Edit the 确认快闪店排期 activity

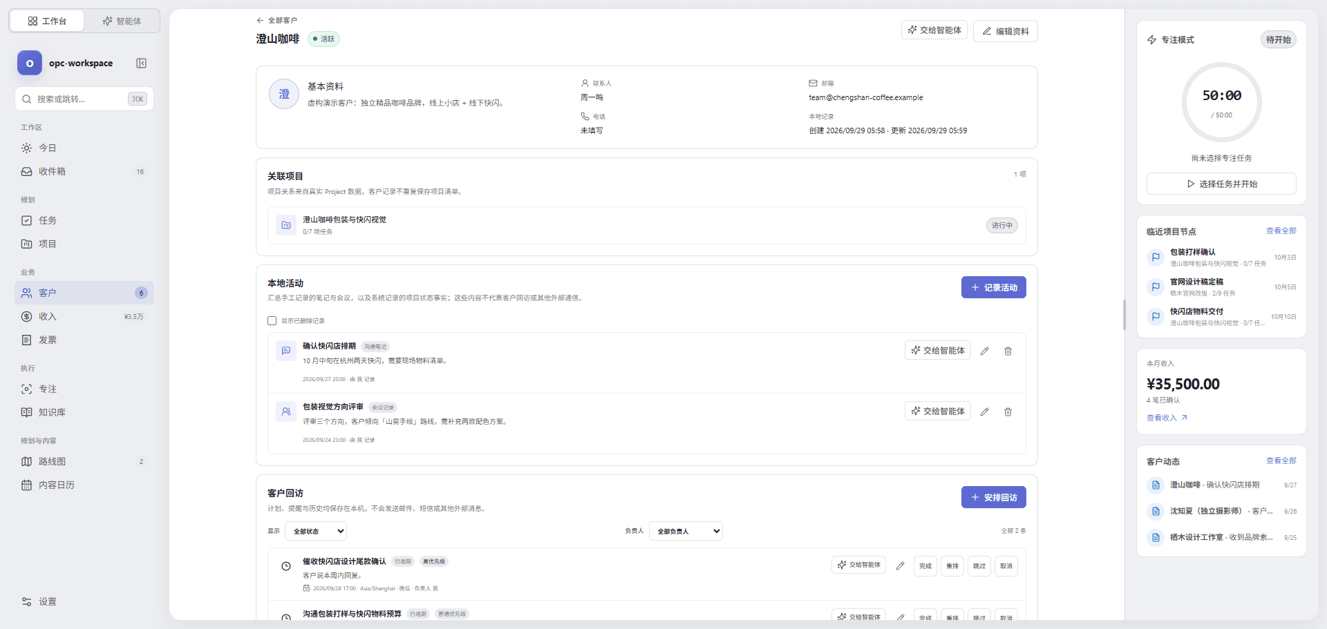[x=984, y=351]
